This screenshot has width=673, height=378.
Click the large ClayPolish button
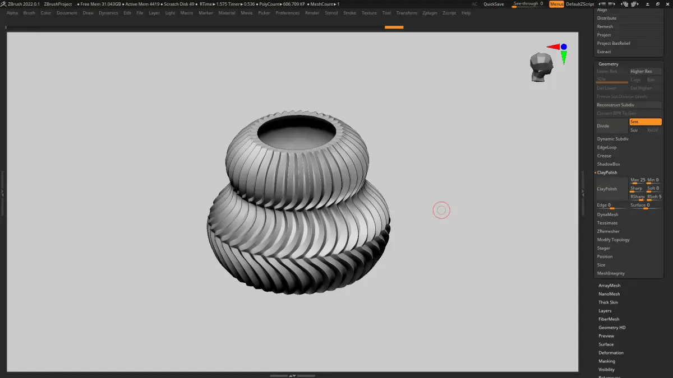click(x=611, y=189)
